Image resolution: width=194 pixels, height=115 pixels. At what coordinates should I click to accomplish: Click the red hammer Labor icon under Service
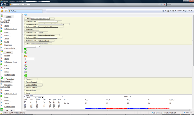[1, 35]
